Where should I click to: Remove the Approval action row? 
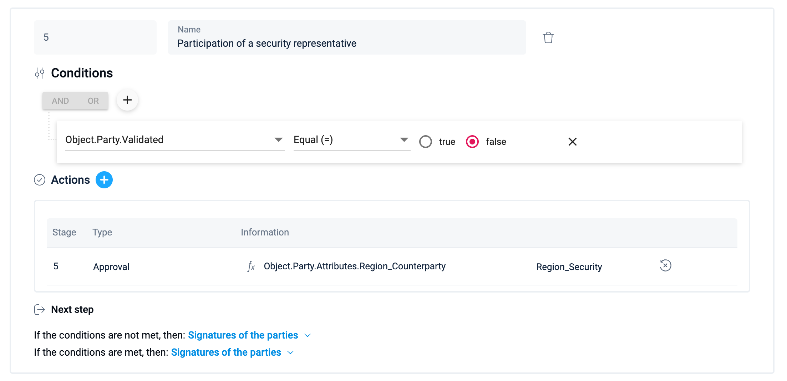pyautogui.click(x=665, y=266)
